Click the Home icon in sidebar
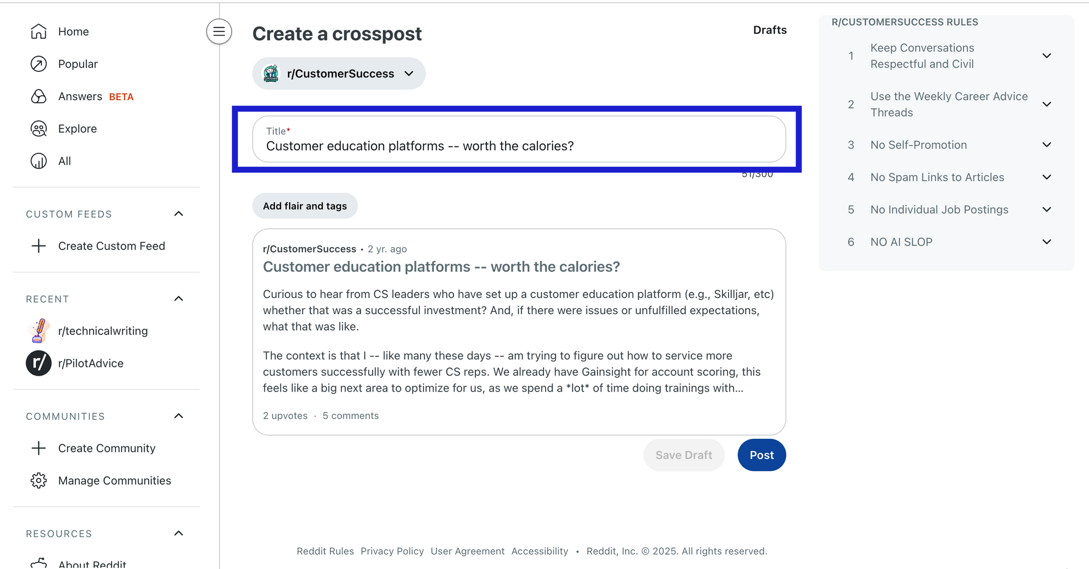Viewport: 1089px width, 569px height. pyautogui.click(x=38, y=31)
